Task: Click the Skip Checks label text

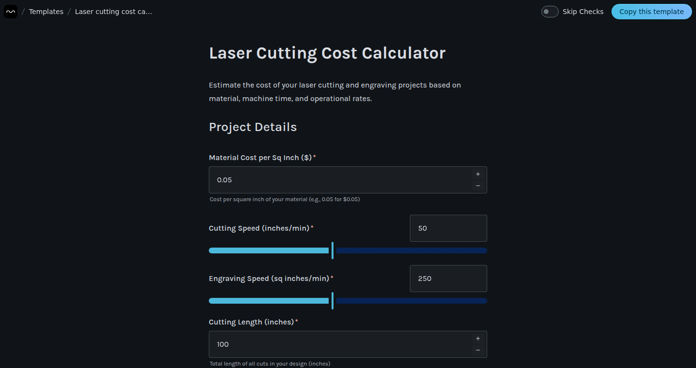Action: [583, 12]
